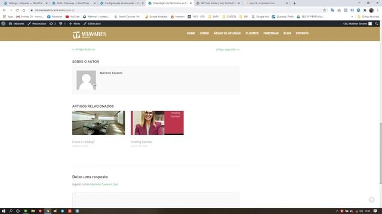The width and height of the screenshot is (382, 214).
Task: Open HOME in site navigation
Action: click(x=191, y=33)
